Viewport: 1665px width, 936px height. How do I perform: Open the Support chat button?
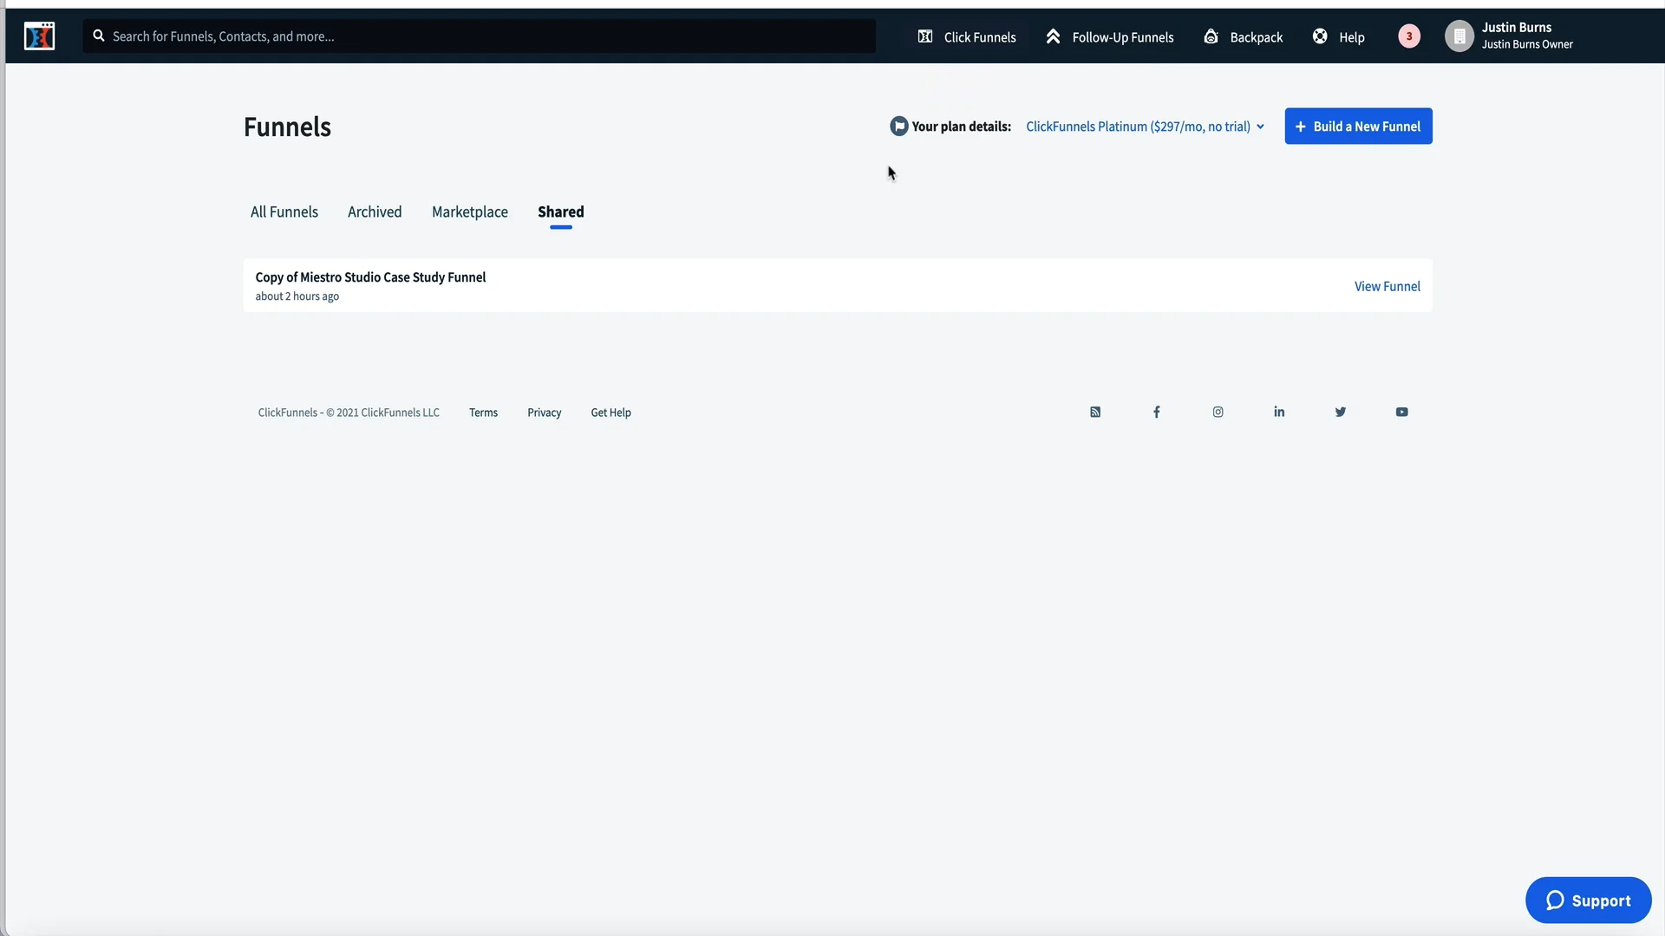[1589, 900]
